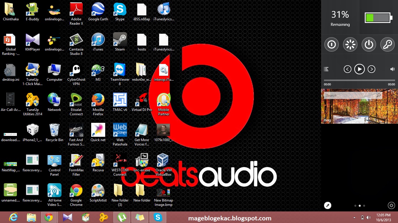Open the sidebar media playlist icon
Screen dimensions: 398x223
[326, 69]
